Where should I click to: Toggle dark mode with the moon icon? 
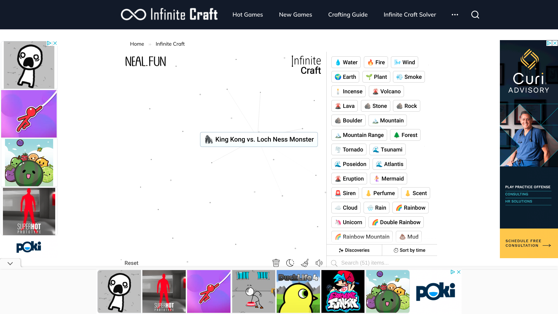[x=290, y=263]
